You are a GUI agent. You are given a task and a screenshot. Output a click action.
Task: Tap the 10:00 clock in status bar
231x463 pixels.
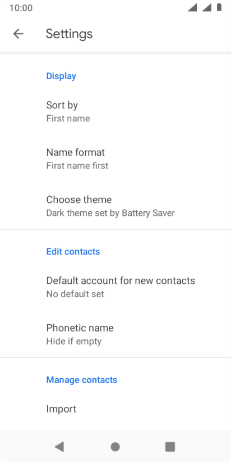click(21, 8)
